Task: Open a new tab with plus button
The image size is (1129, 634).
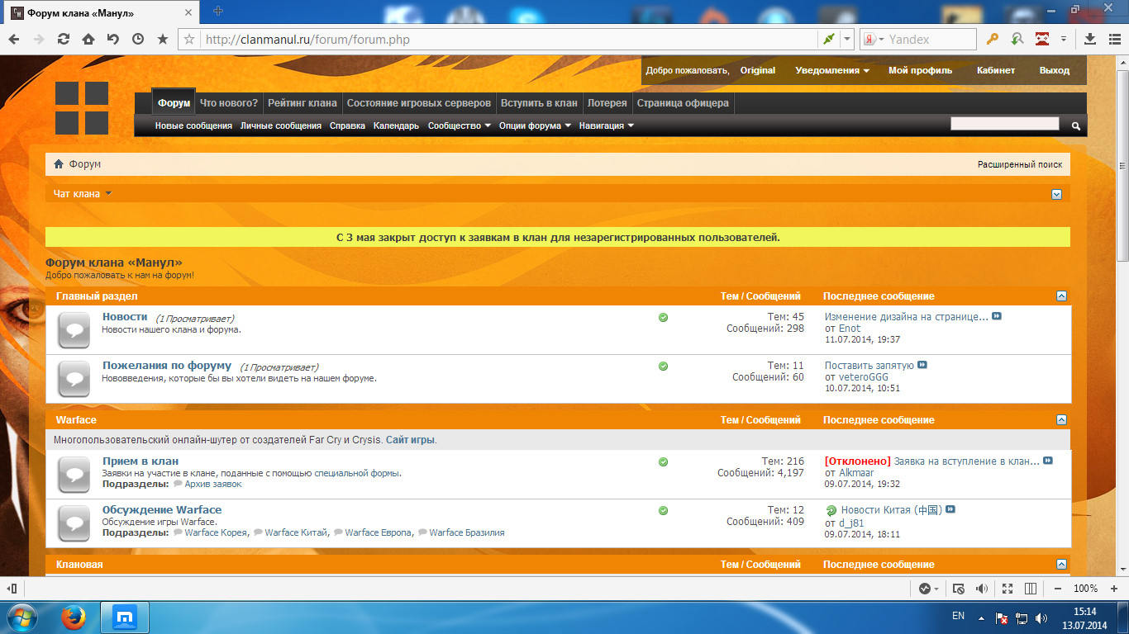Action: 218,11
